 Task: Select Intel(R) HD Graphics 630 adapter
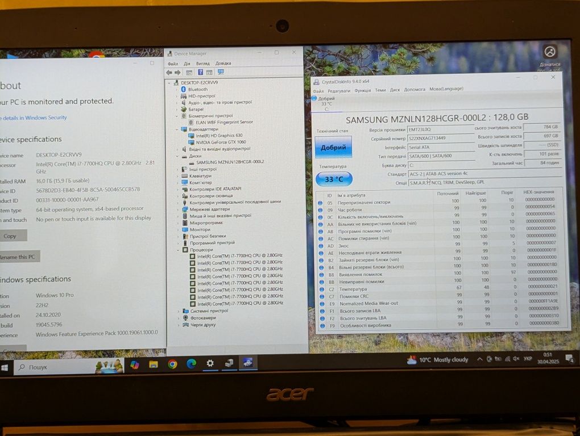(219, 136)
